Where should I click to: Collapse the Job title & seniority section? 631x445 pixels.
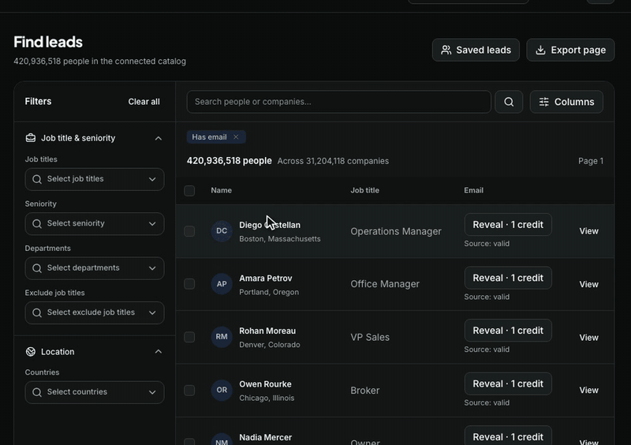click(159, 138)
